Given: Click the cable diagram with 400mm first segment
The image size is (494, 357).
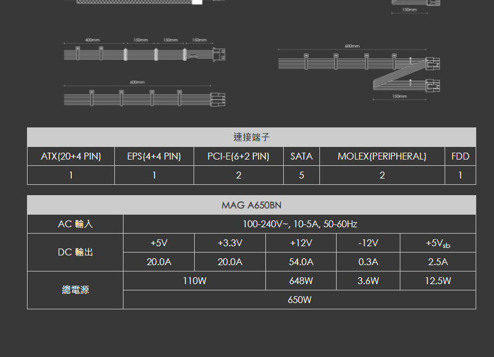Looking at the screenshot, I should pos(144,49).
